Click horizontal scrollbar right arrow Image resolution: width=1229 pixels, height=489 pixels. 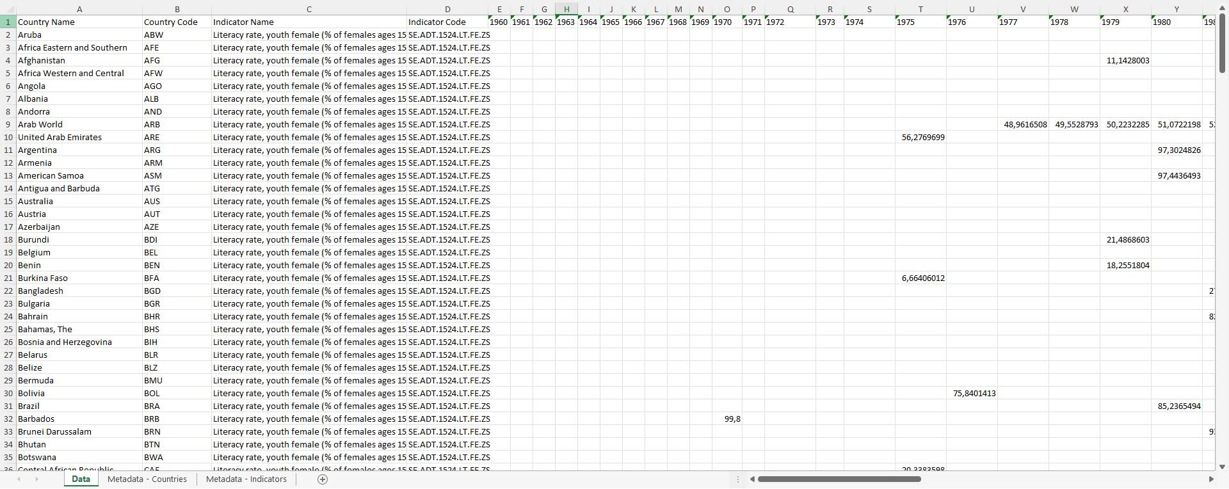(1210, 479)
